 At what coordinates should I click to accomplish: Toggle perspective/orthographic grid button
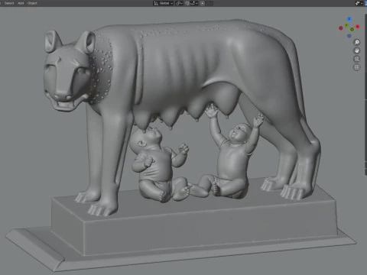[x=357, y=67]
